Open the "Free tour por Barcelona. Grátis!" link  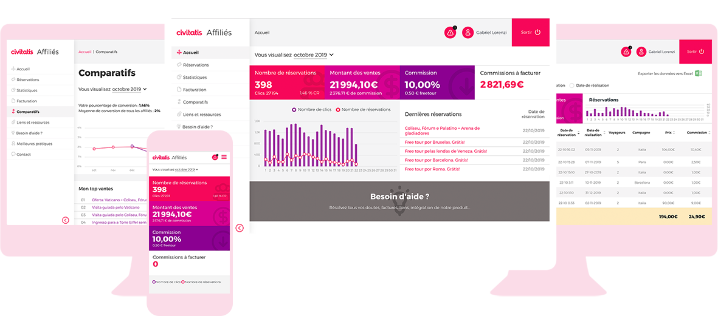(436, 160)
